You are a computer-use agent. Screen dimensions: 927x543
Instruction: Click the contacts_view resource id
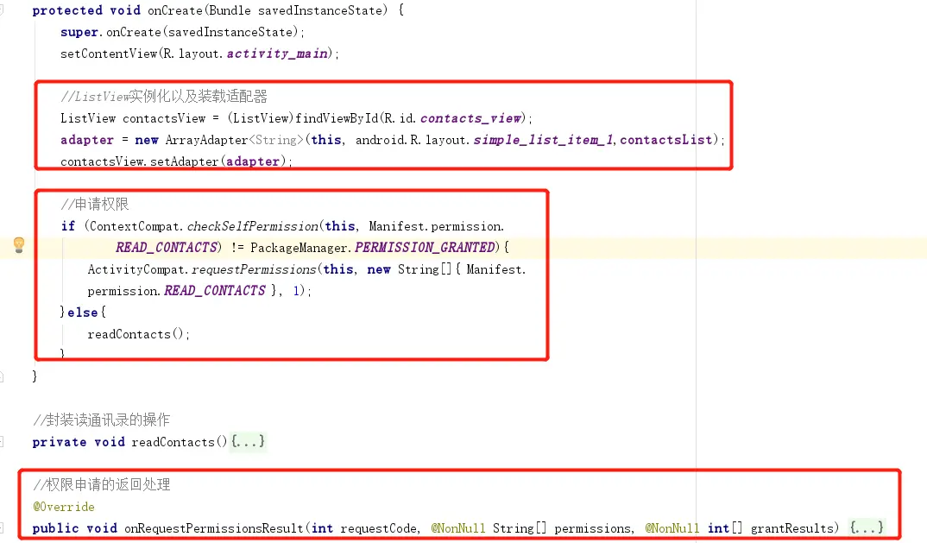coord(470,118)
